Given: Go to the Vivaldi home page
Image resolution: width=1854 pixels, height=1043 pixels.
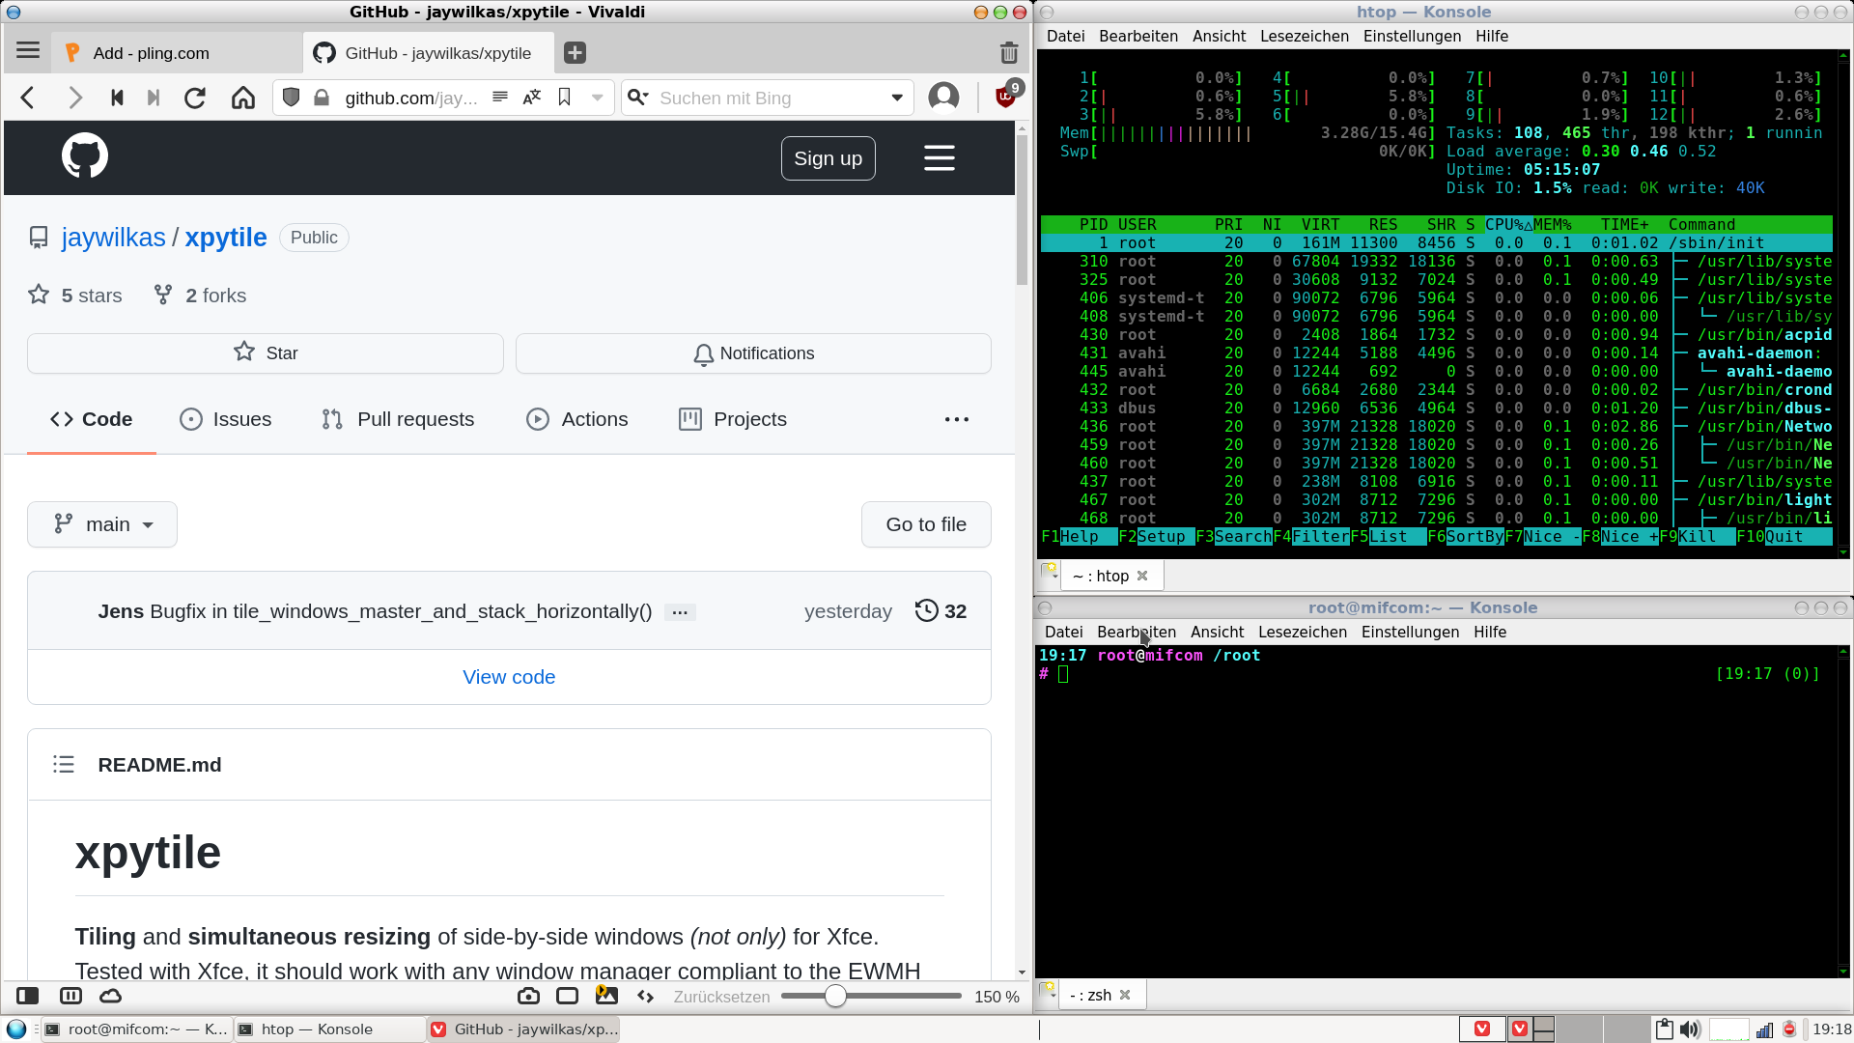Looking at the screenshot, I should [243, 98].
